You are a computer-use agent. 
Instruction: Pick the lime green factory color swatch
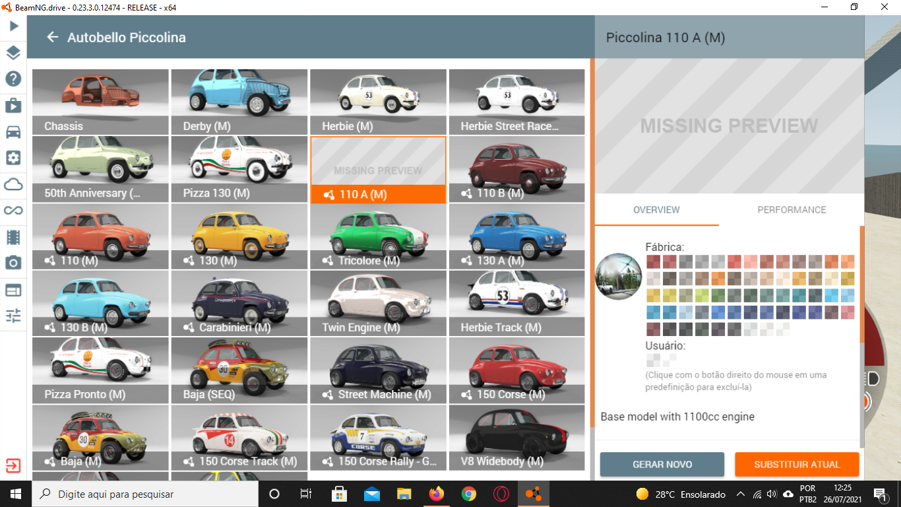point(701,295)
